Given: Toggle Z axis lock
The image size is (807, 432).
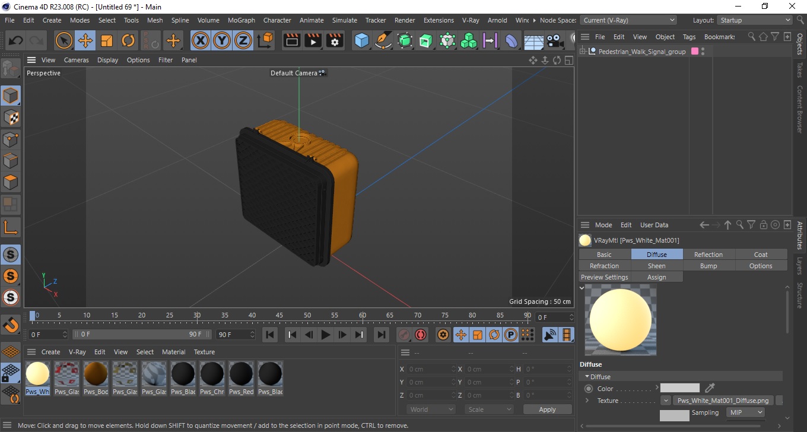Looking at the screenshot, I should click(x=243, y=41).
